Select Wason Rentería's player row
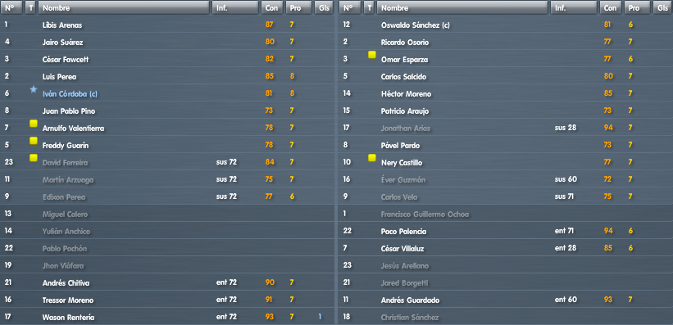673x325 pixels. 167,318
